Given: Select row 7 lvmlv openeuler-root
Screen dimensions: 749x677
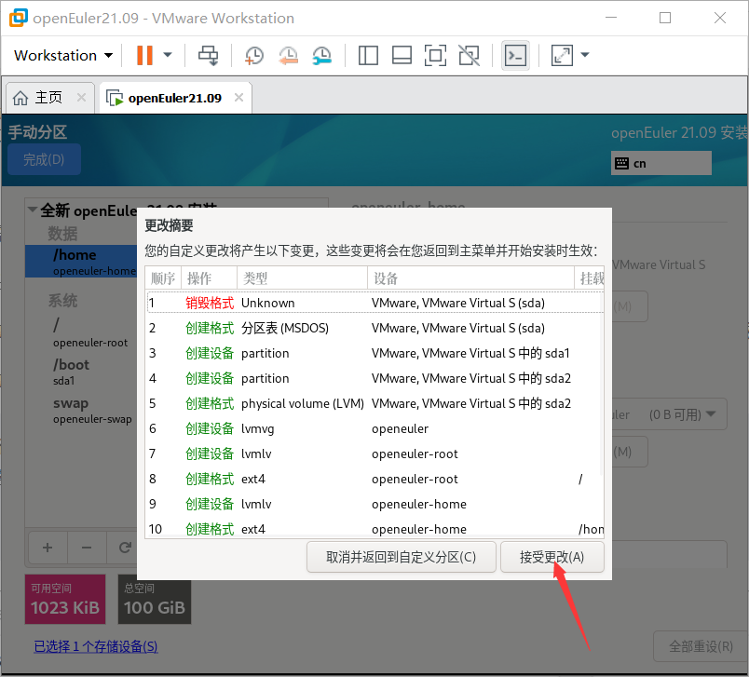Looking at the screenshot, I should (375, 454).
